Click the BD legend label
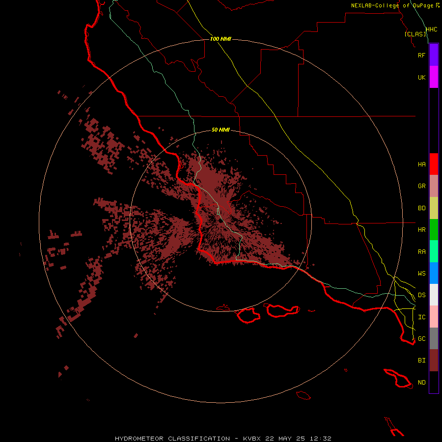The height and width of the screenshot is (442, 442). click(421, 208)
